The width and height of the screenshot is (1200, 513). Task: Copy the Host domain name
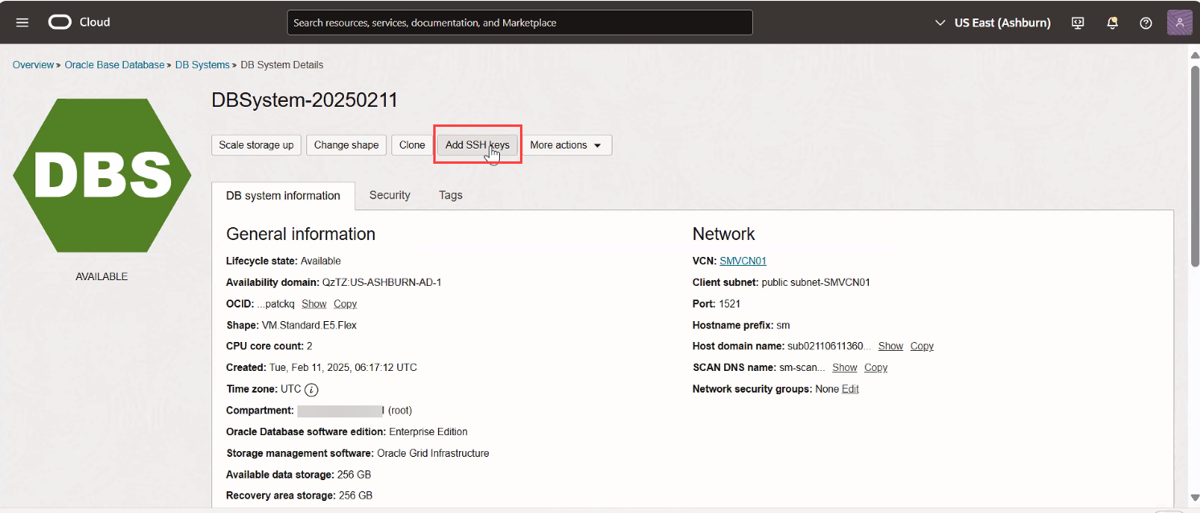click(922, 346)
